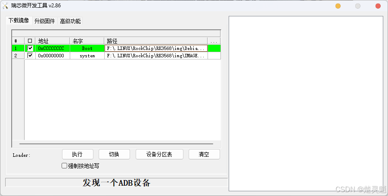
Task: Click the 切换 button
Action: coord(114,154)
